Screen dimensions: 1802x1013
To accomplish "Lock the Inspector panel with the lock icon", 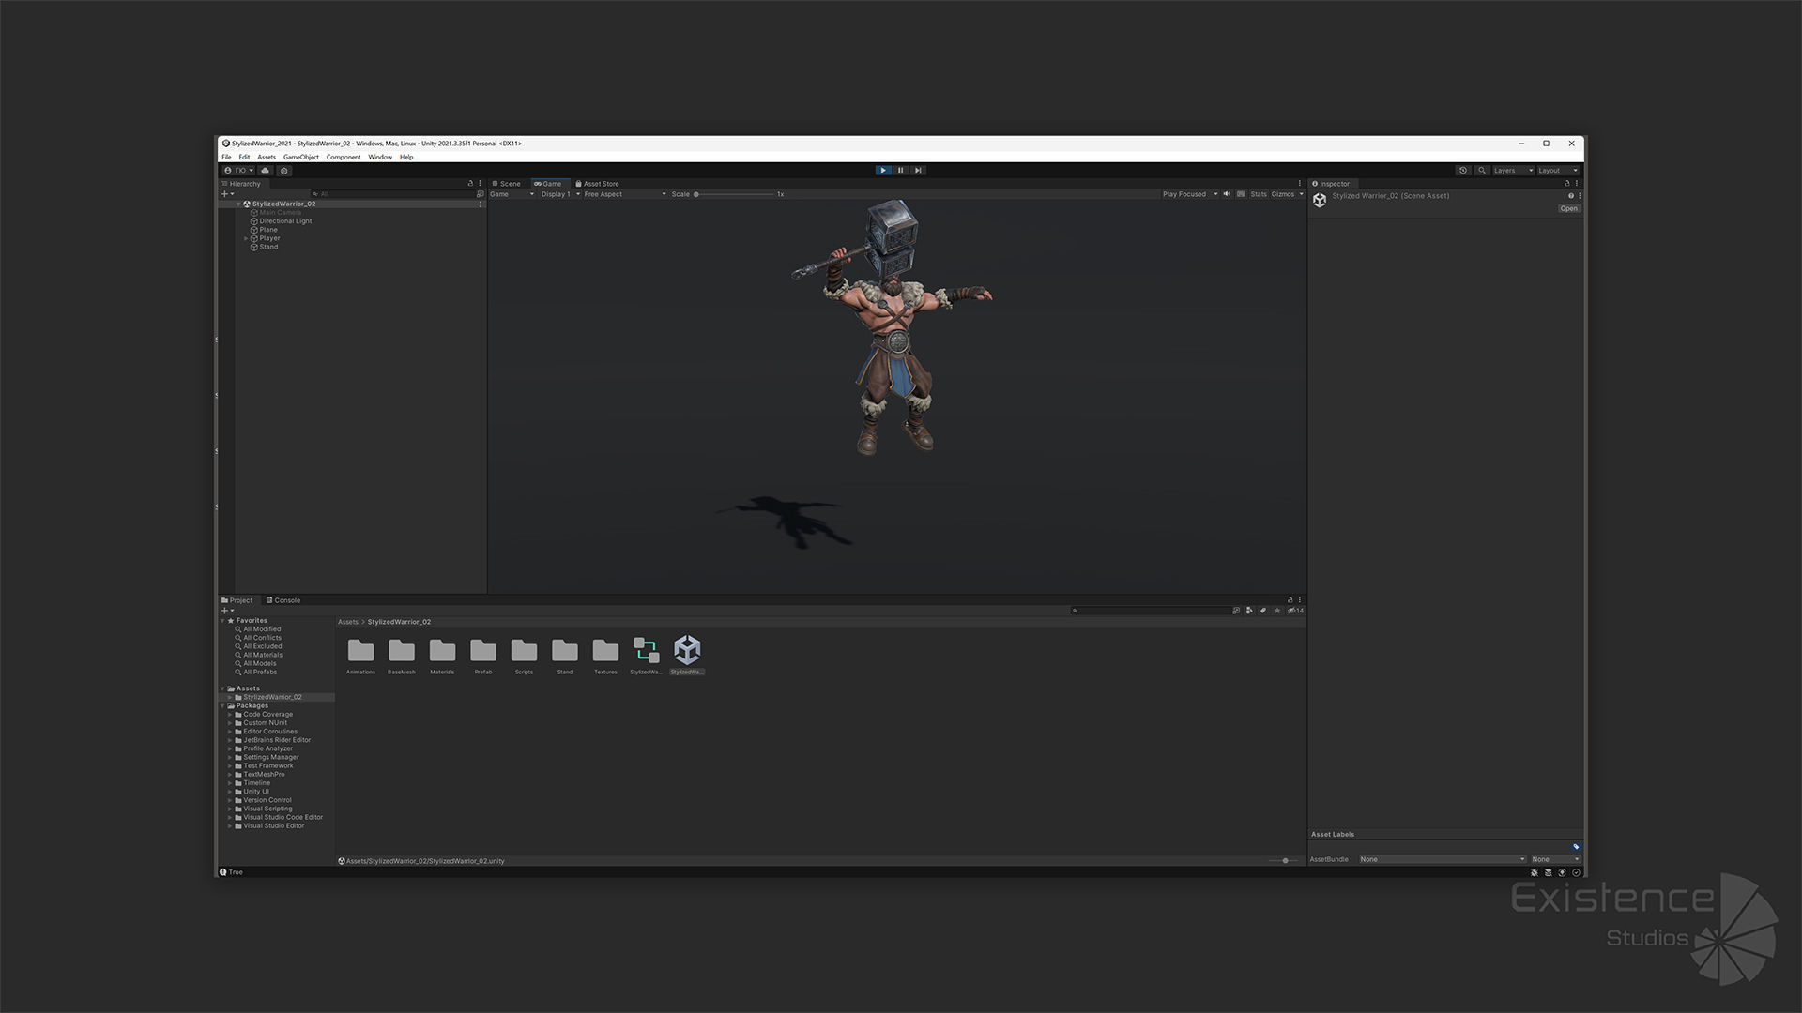I will (x=1566, y=184).
